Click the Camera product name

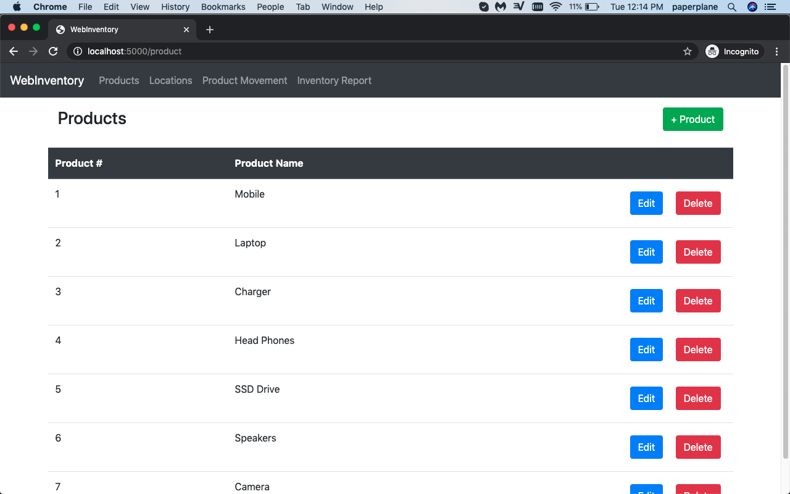coord(252,487)
